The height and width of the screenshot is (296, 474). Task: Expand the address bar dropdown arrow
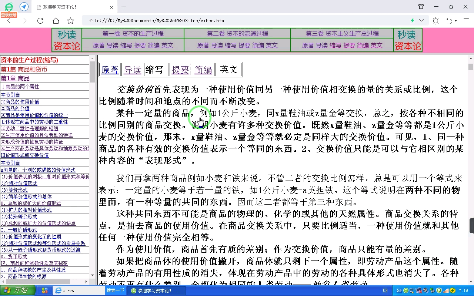point(421,21)
